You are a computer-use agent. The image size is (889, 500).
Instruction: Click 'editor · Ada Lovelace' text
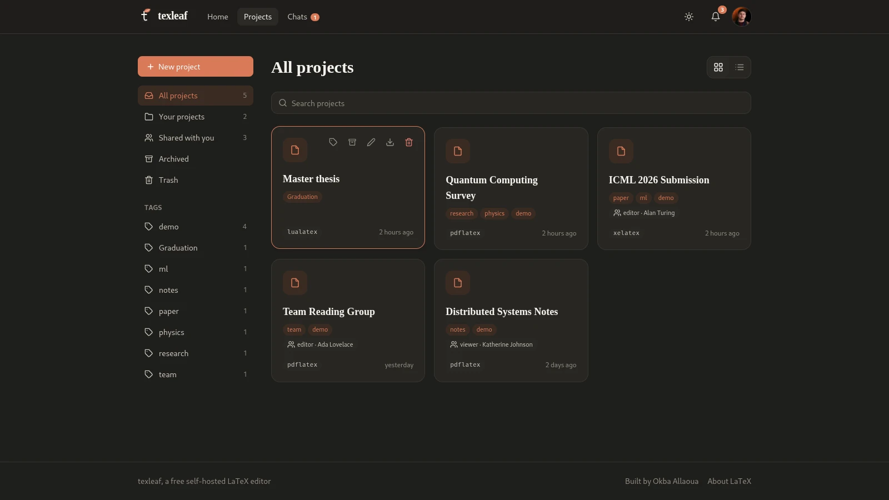click(325, 344)
